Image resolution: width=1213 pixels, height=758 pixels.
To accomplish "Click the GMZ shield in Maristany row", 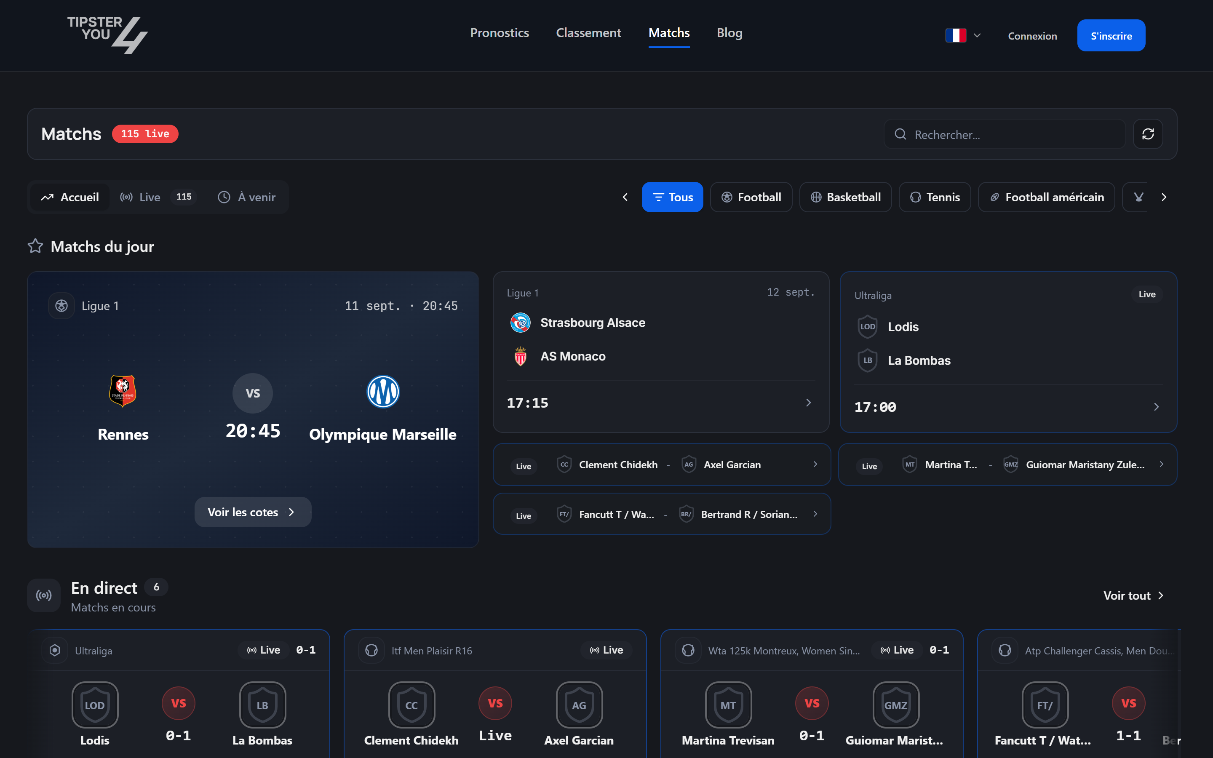I will click(1010, 464).
